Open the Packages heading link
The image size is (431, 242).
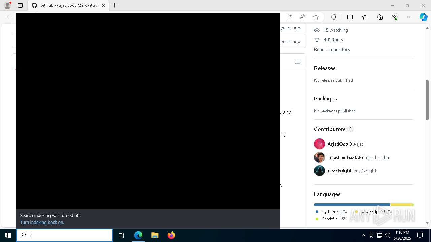coord(325,98)
